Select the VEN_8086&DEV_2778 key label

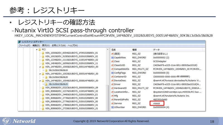[72, 98]
